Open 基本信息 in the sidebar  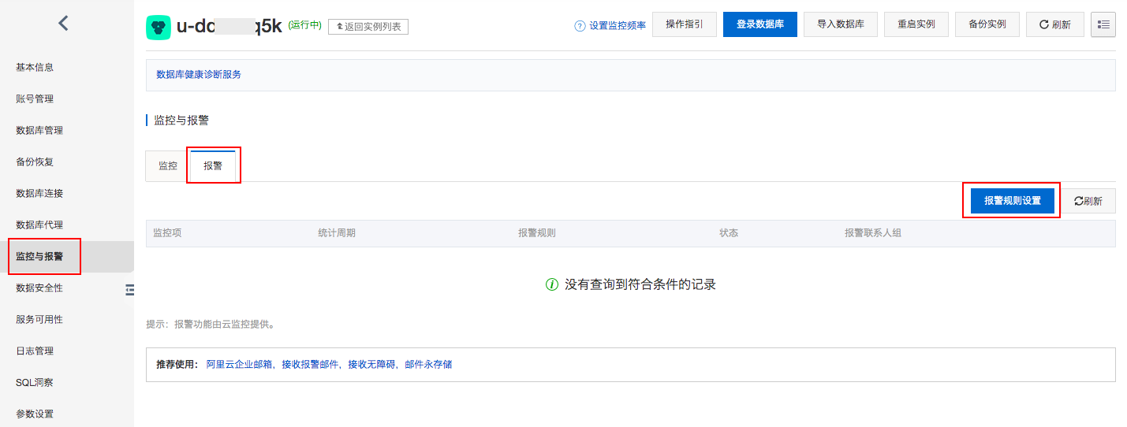[35, 68]
